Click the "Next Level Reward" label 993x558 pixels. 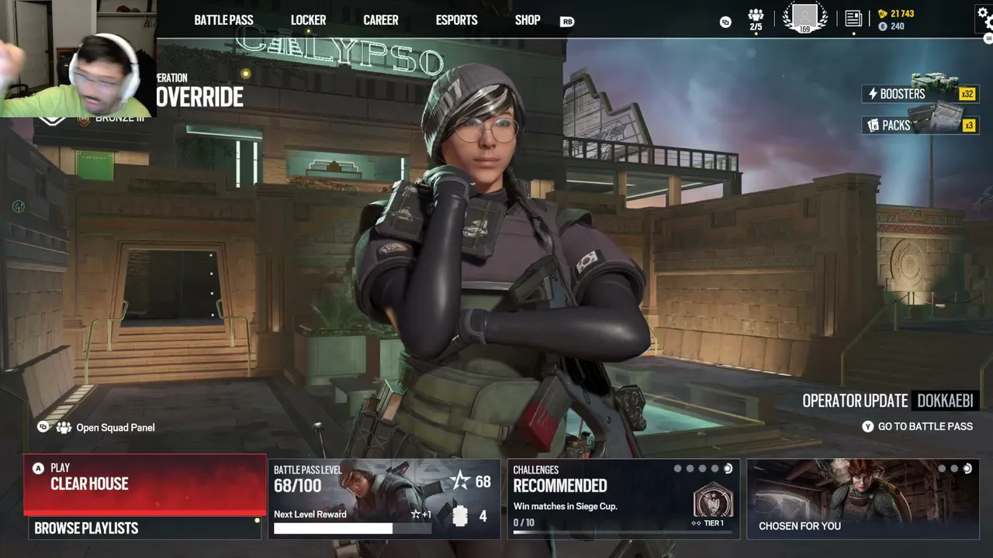coord(310,515)
